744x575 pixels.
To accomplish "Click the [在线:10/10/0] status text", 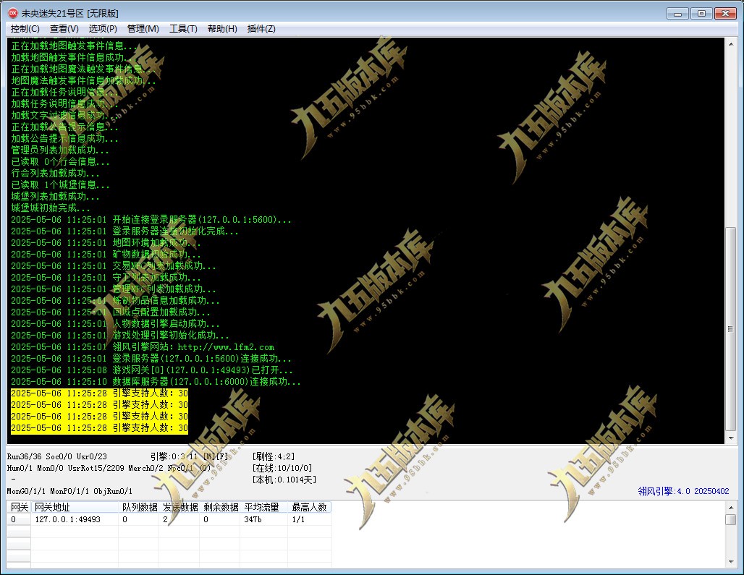I will click(282, 468).
